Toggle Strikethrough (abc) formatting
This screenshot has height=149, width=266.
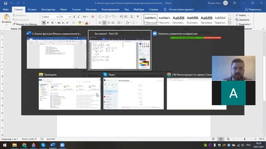[59, 23]
